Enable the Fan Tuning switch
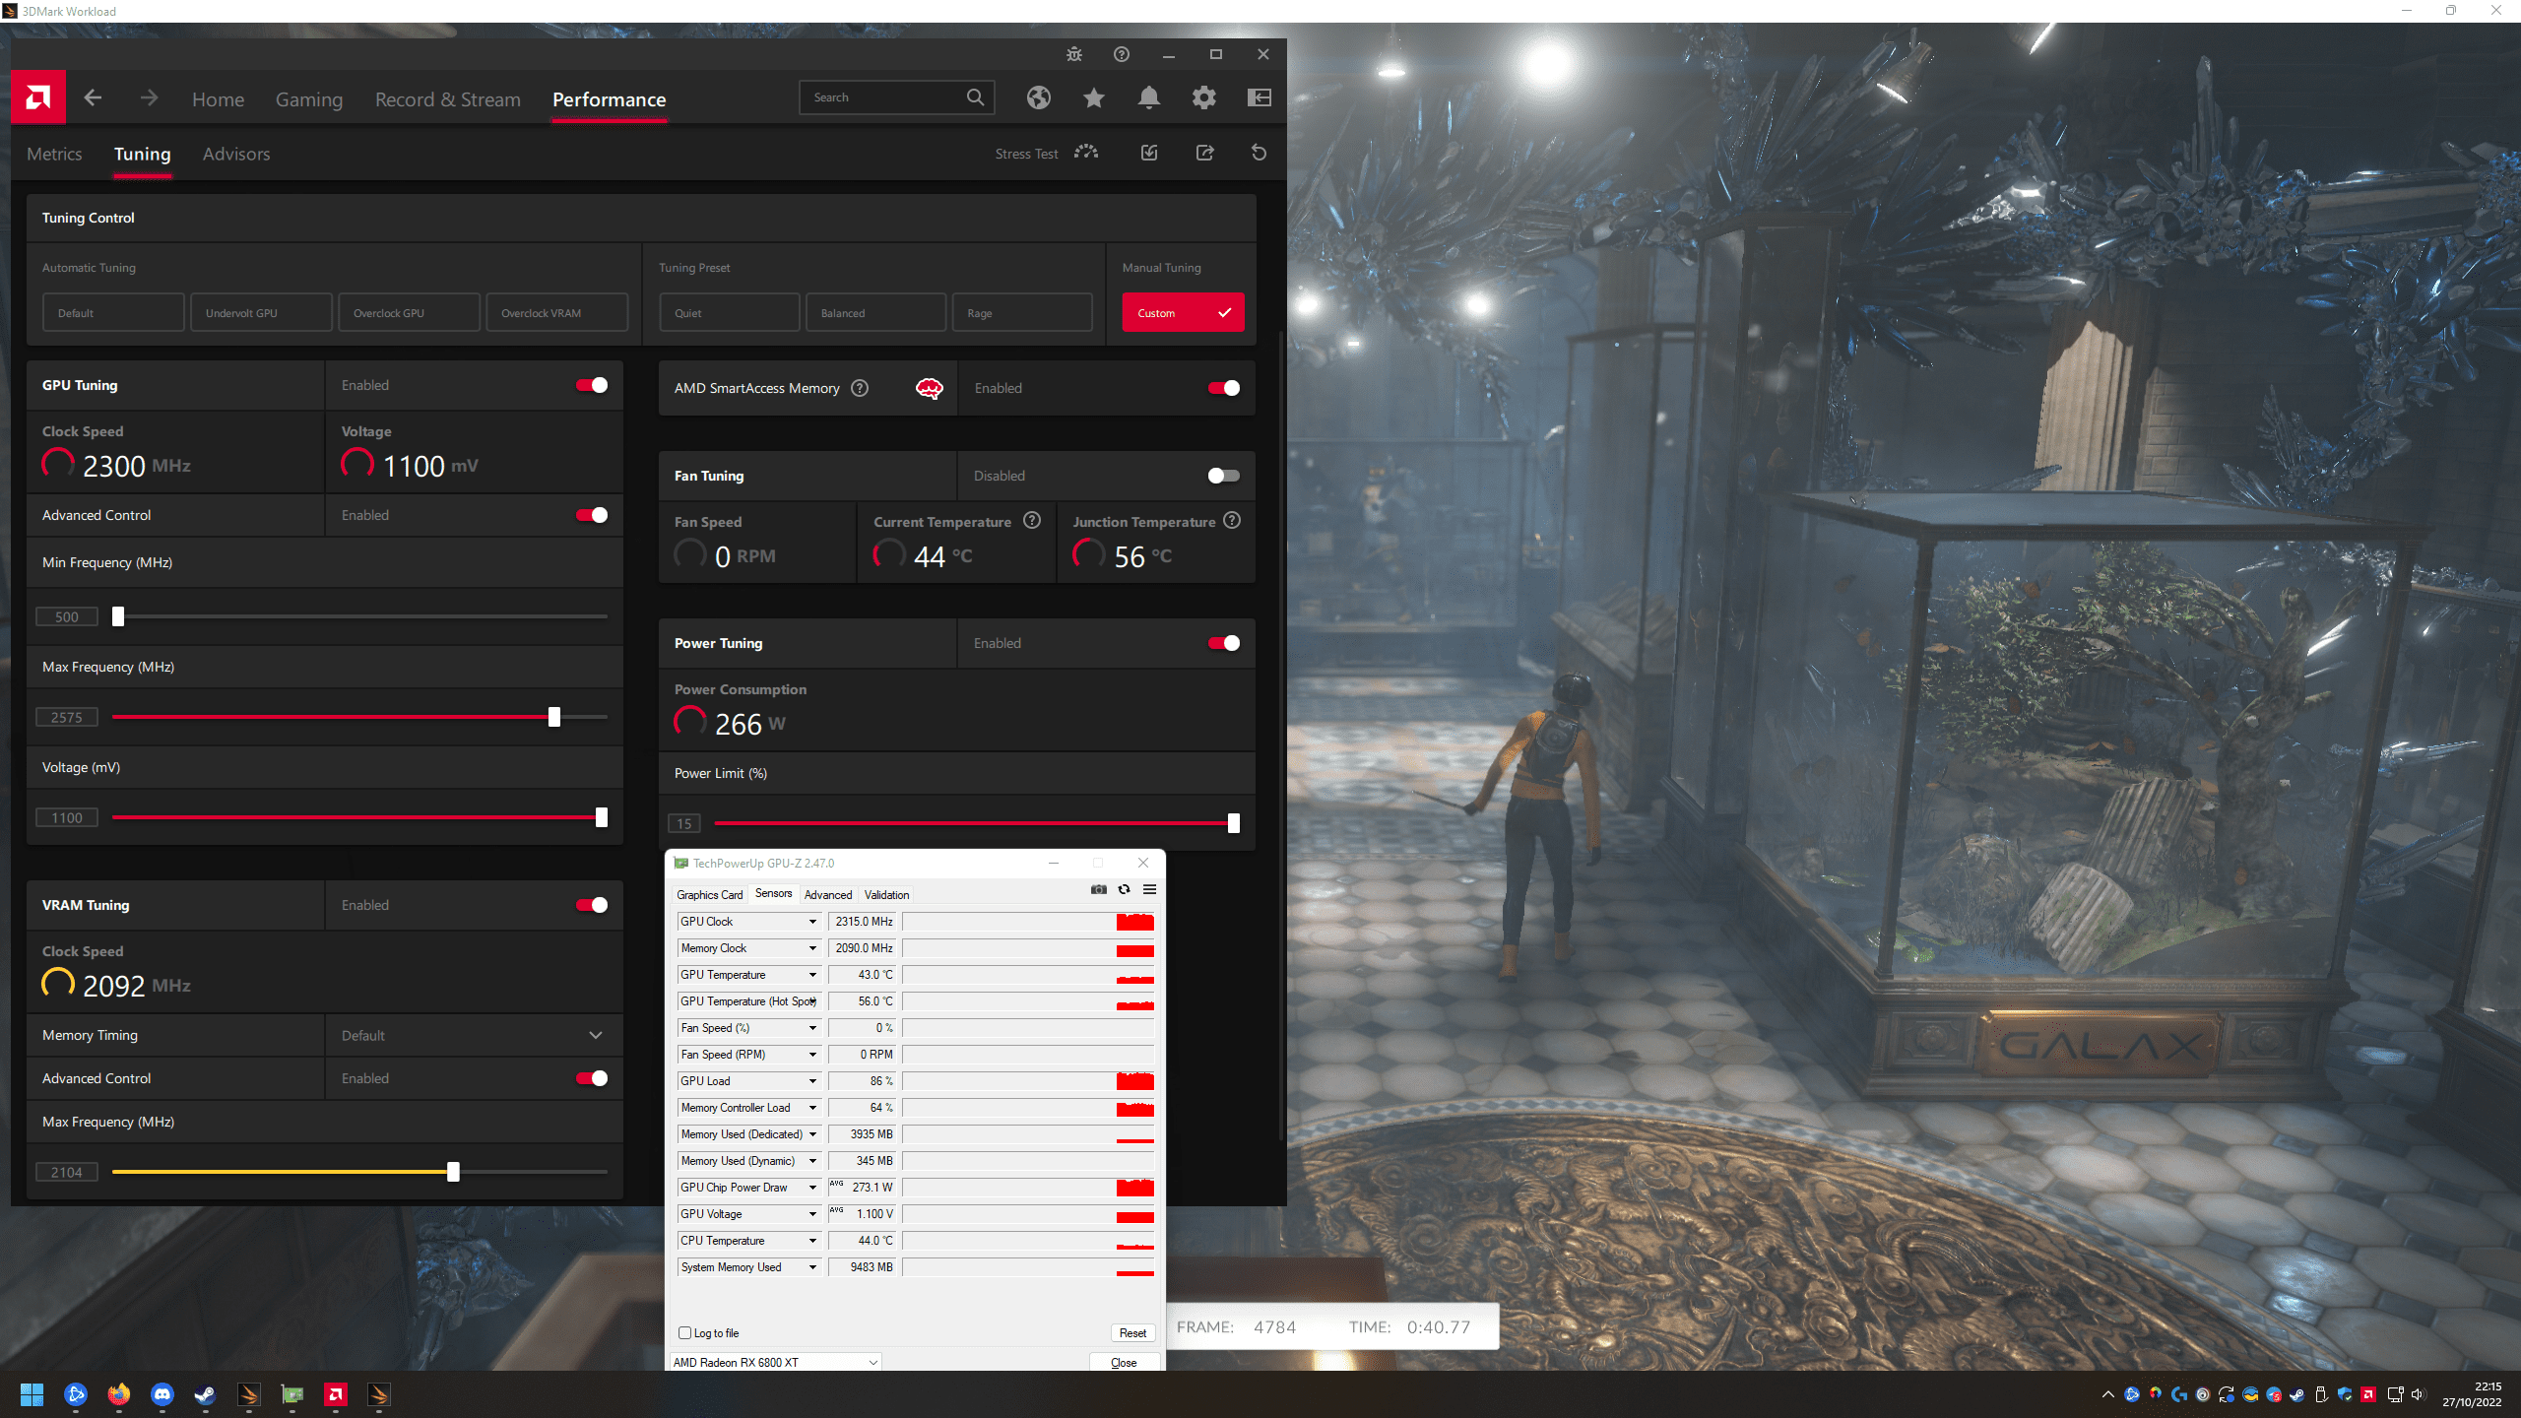The height and width of the screenshot is (1418, 2521). tap(1224, 476)
